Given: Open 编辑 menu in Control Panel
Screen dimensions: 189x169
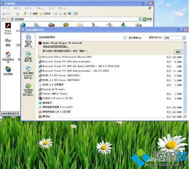Looking at the screenshot, I should click(17, 8).
